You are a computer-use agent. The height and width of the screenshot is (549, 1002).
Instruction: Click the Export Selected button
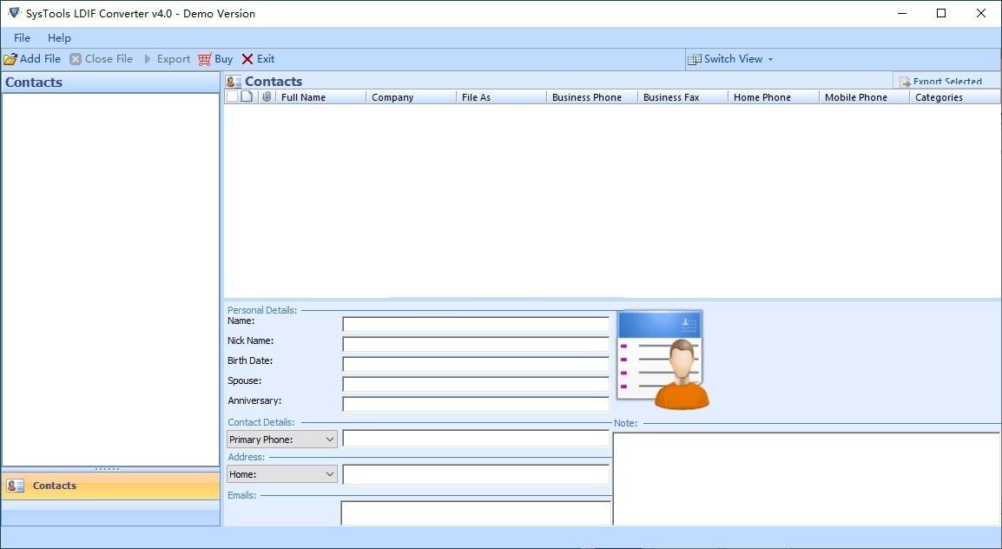coord(940,82)
